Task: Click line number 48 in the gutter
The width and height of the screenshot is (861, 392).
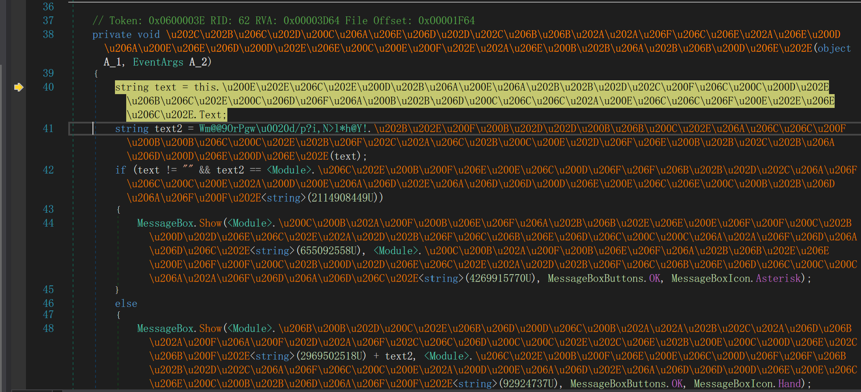Action: (x=48, y=329)
